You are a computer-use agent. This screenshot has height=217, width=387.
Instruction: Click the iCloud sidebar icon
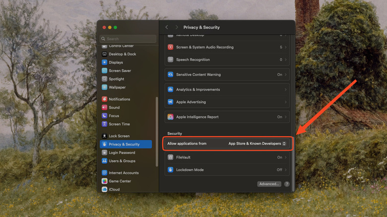(104, 189)
